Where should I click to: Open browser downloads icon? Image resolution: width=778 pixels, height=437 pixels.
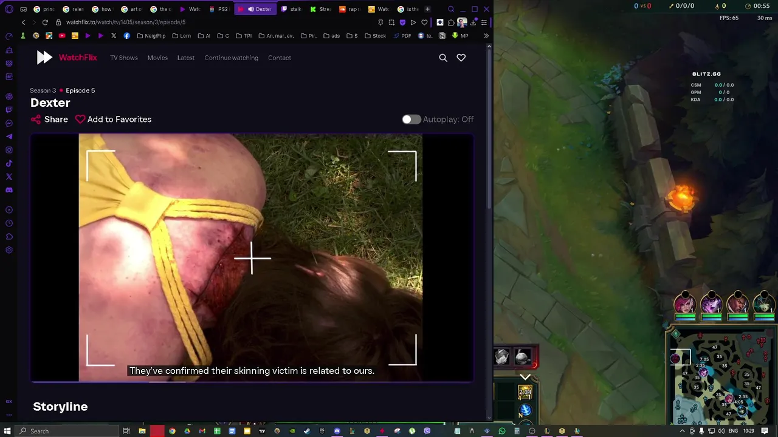[x=473, y=22]
